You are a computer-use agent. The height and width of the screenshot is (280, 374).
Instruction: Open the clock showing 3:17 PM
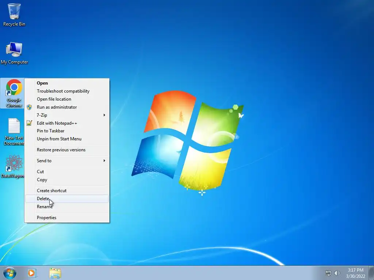pos(355,273)
